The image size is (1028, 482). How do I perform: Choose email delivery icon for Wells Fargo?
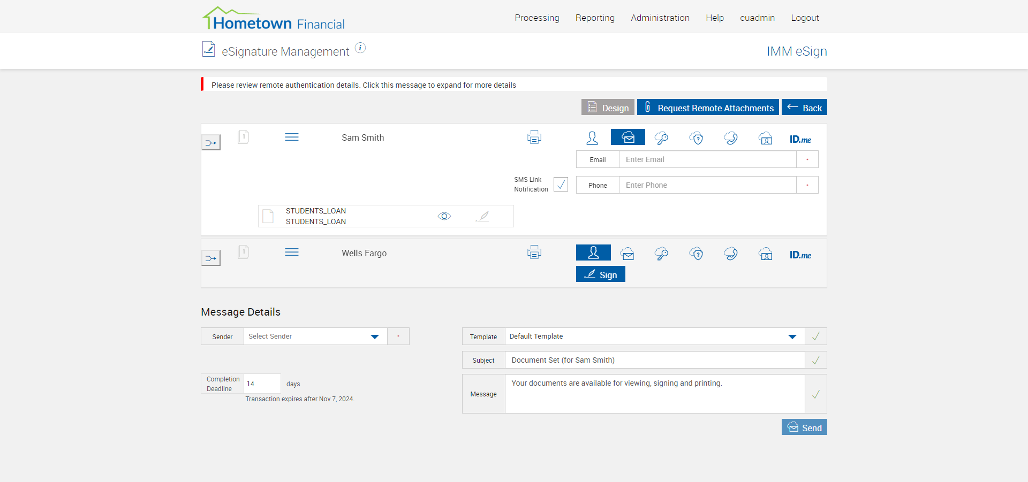coord(628,254)
